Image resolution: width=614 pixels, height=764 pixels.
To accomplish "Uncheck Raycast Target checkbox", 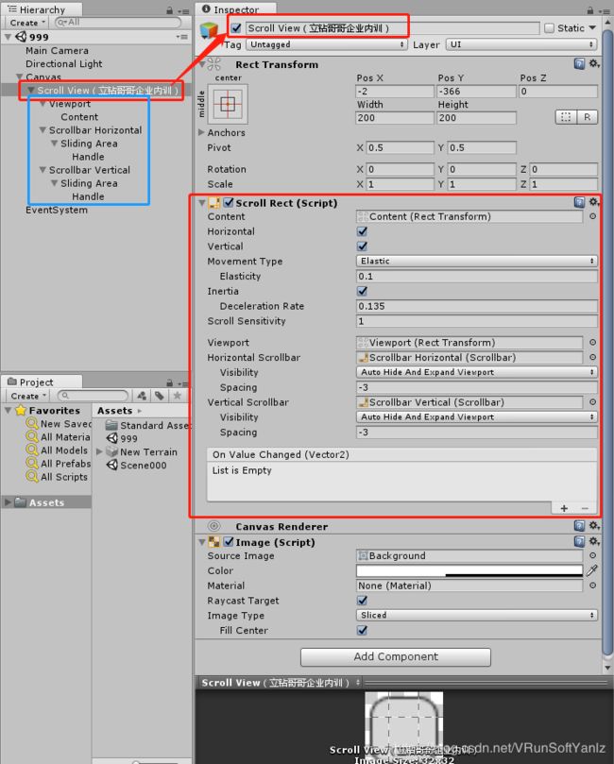I will tap(362, 601).
